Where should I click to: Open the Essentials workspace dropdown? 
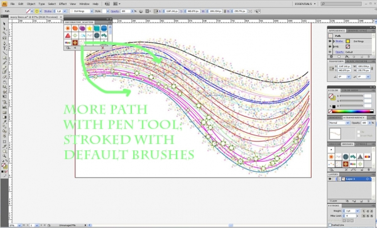point(305,4)
